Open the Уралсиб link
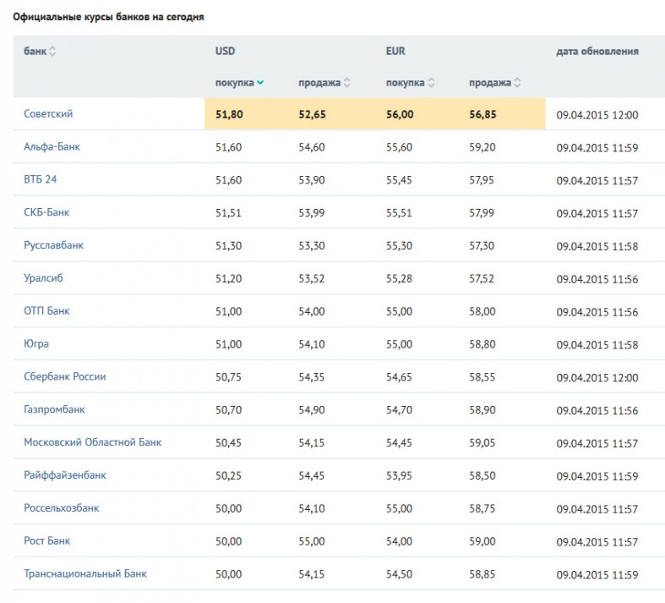The height and width of the screenshot is (603, 665). click(43, 278)
